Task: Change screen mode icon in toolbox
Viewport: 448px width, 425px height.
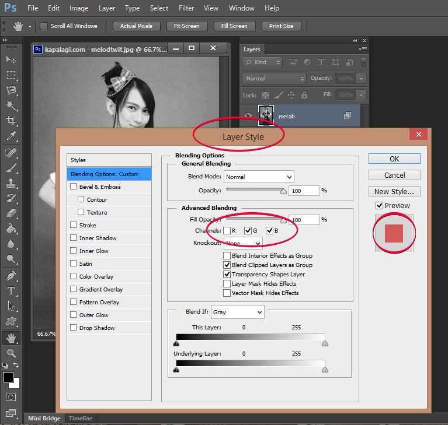Action: click(11, 413)
